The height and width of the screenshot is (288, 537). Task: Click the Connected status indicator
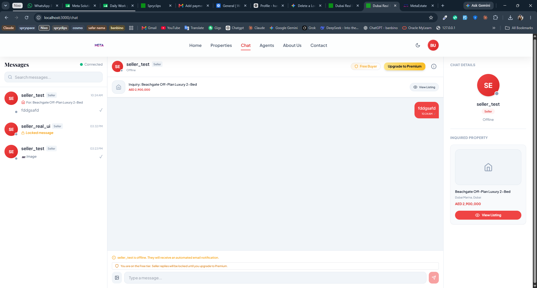pos(91,64)
